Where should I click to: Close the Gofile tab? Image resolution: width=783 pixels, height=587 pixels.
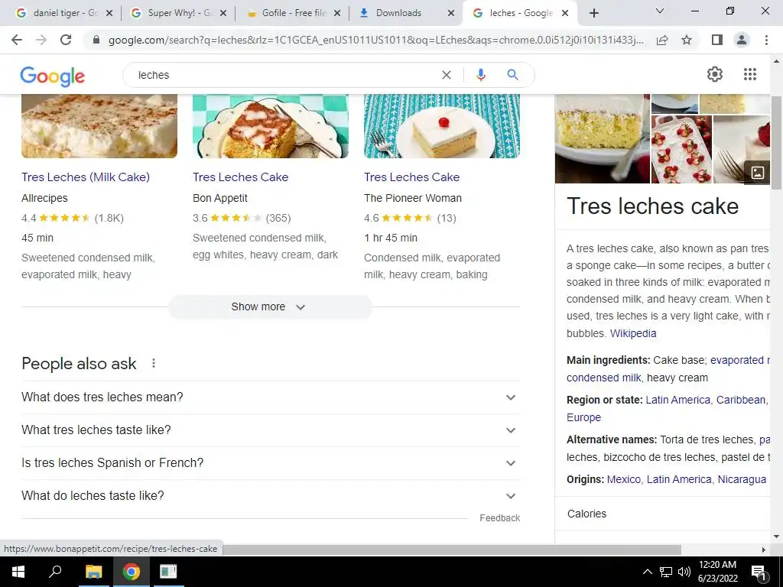coord(337,13)
